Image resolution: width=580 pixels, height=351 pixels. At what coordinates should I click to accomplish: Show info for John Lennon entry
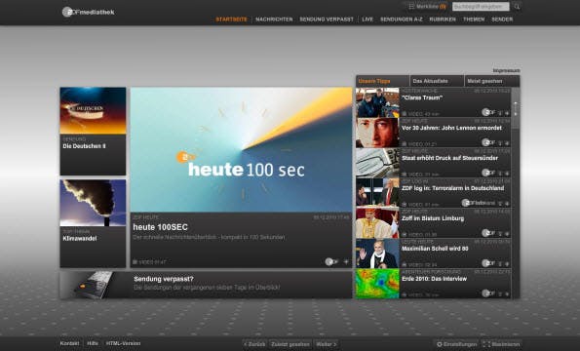pos(500,143)
